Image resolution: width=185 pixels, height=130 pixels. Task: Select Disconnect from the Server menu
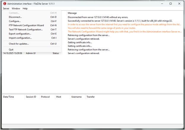coord(15,17)
